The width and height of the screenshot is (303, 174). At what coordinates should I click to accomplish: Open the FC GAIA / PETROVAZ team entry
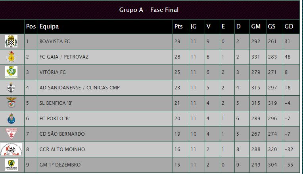point(64,57)
